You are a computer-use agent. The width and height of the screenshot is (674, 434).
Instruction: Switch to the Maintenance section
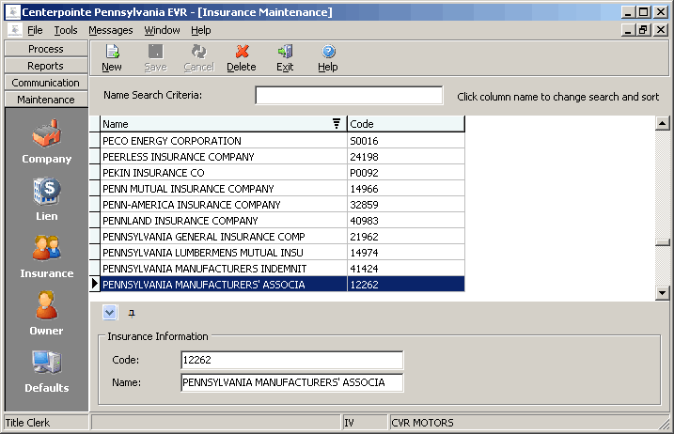[x=46, y=100]
